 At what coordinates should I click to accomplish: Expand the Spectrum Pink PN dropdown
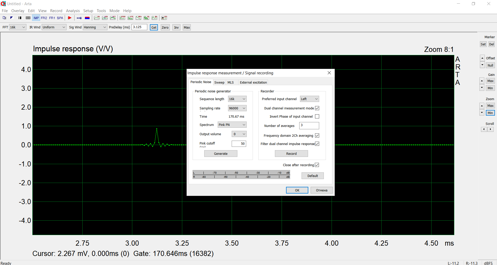coord(232,125)
